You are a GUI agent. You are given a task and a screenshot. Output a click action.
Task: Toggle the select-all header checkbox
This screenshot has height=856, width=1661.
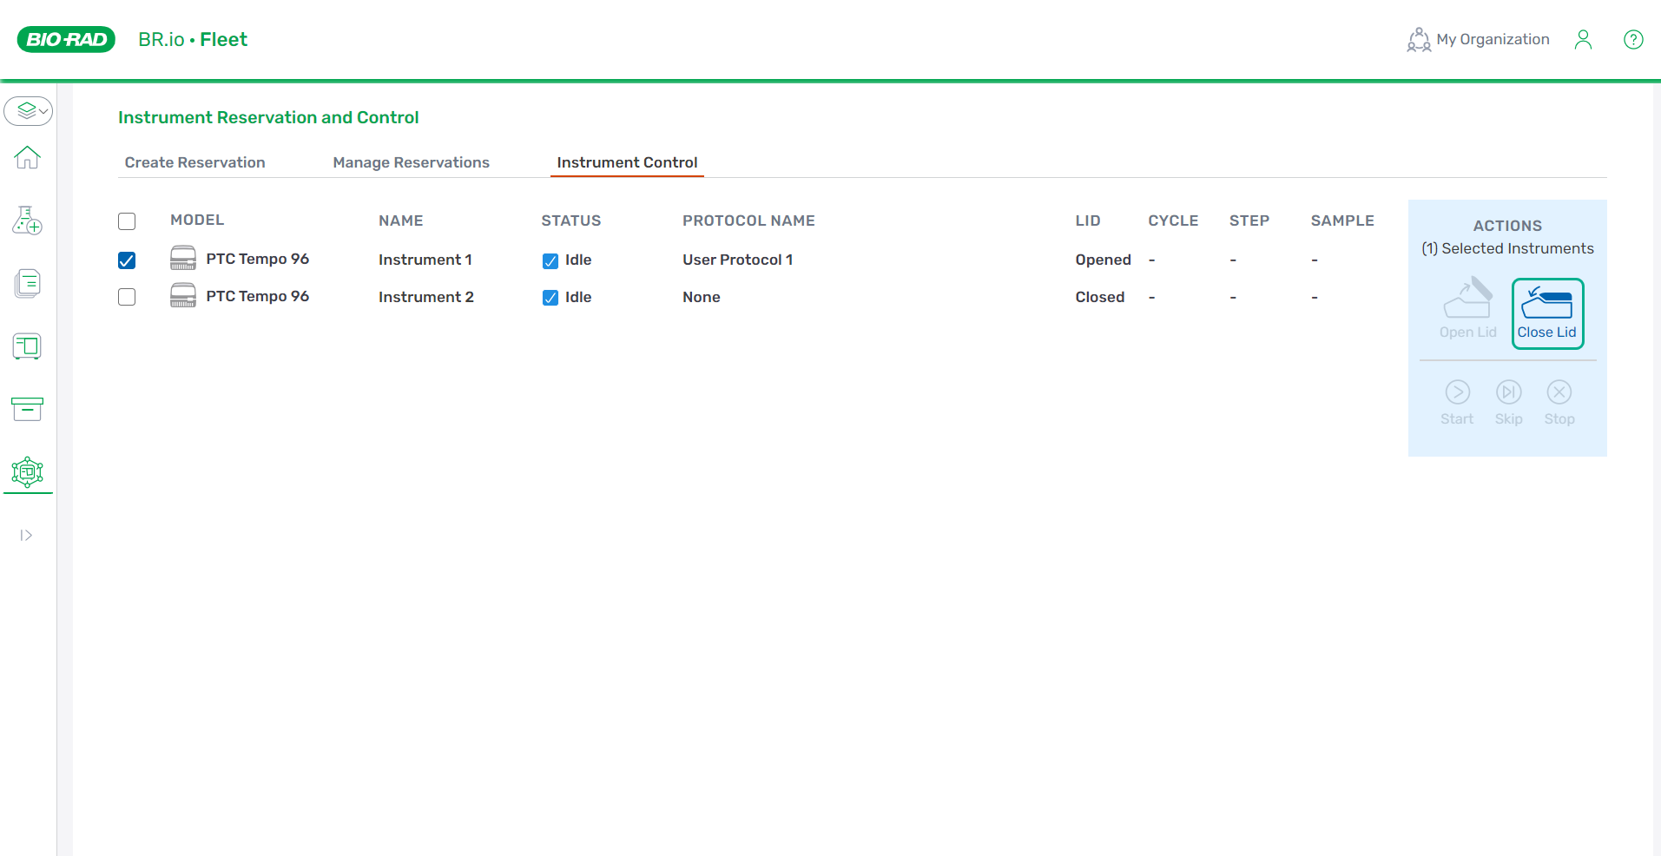click(127, 221)
